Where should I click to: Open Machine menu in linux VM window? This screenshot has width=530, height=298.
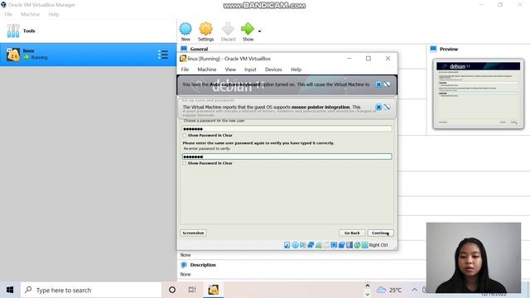point(207,70)
